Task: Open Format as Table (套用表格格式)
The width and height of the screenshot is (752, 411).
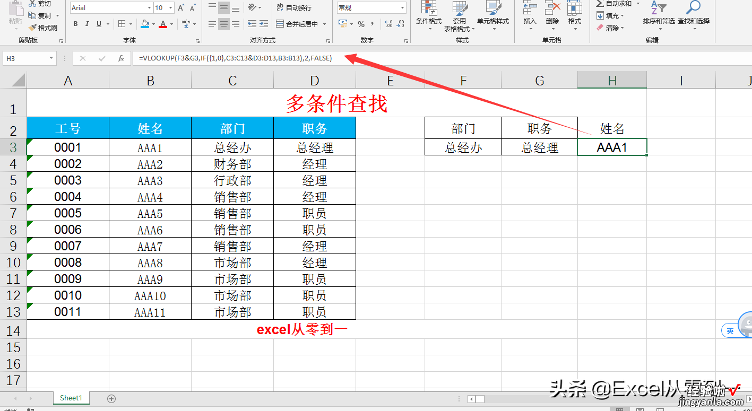Action: 460,15
